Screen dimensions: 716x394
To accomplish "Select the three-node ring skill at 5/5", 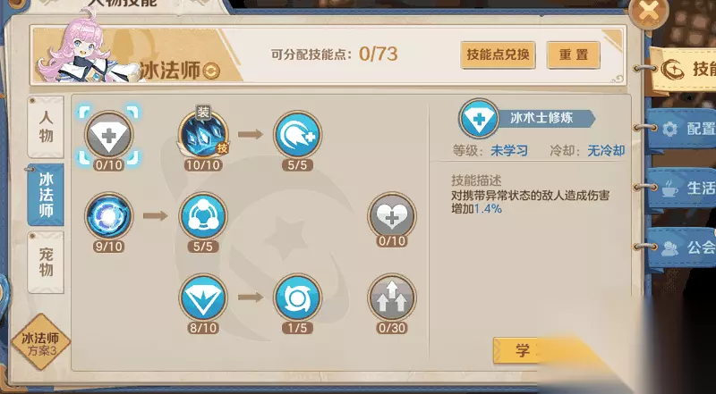I will [203, 215].
